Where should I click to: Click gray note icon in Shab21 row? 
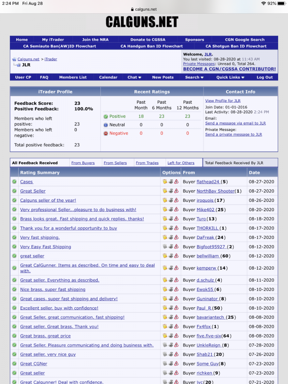pyautogui.click(x=165, y=354)
